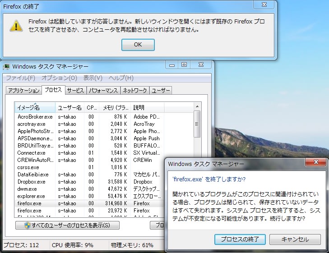Click the process list scrollbar thumb
Viewport: 329px width, 253px height.
(197, 124)
